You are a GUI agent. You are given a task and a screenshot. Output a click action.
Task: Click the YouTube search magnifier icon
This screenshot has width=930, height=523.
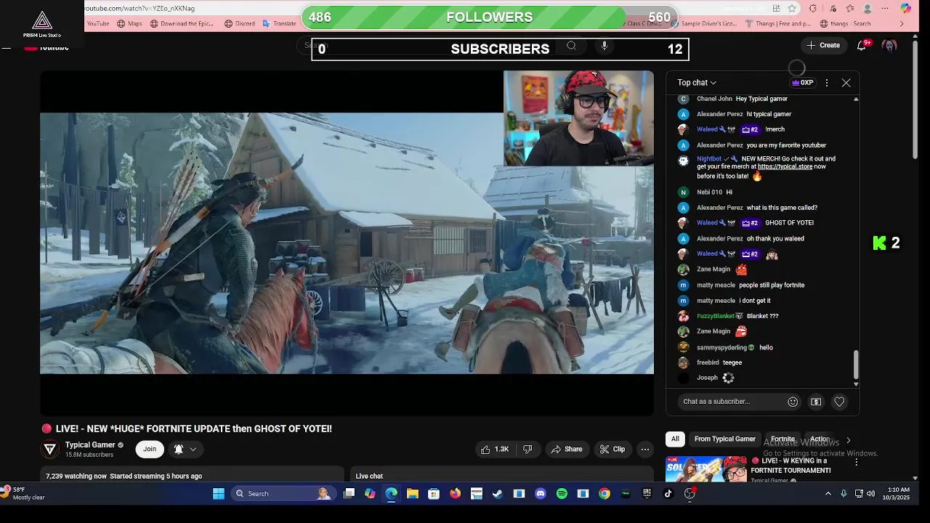pyautogui.click(x=571, y=46)
